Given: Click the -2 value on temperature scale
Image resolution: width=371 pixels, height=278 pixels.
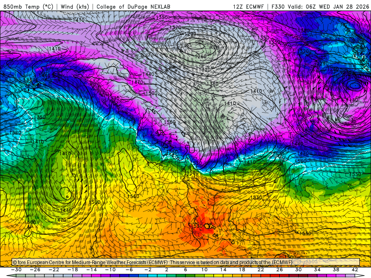Looking at the screenshot, I should pyautogui.click(x=148, y=270).
